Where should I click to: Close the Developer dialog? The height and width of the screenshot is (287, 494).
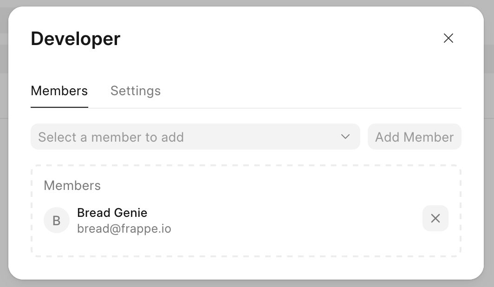click(448, 38)
